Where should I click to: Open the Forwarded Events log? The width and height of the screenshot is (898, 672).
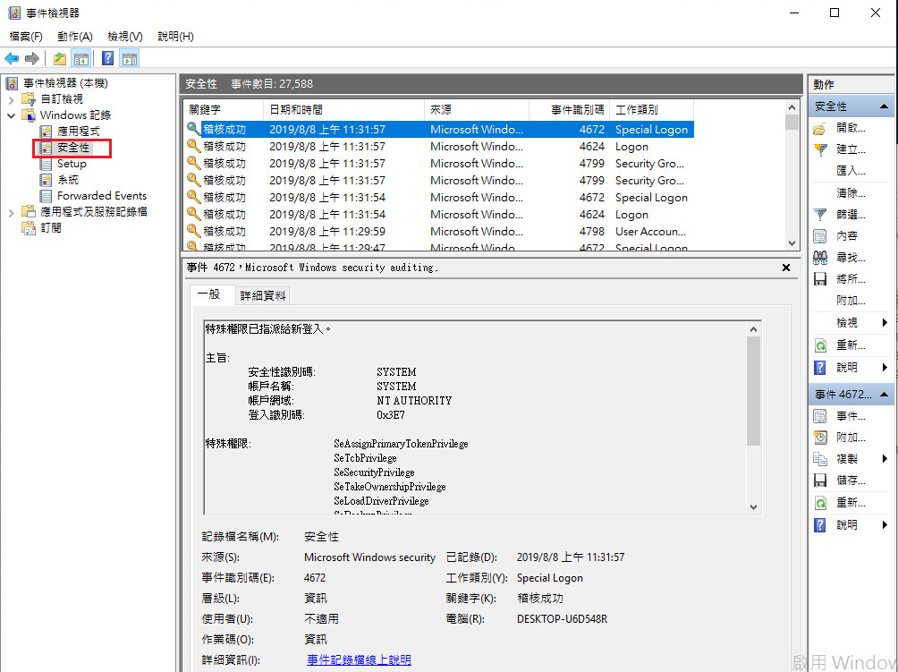(x=101, y=196)
